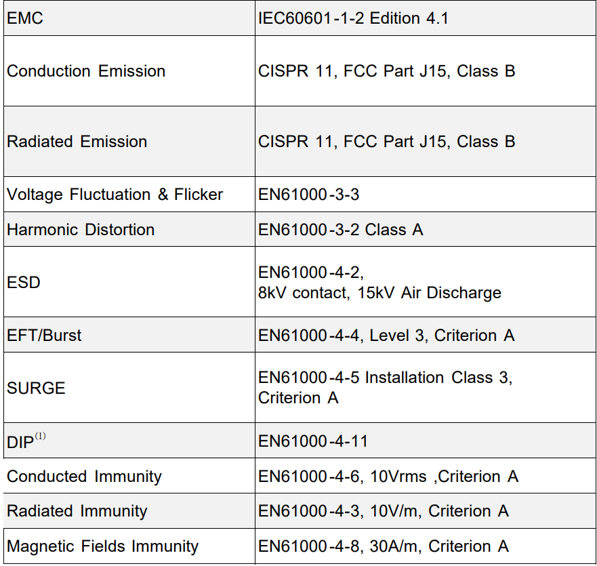Image resolution: width=597 pixels, height=566 pixels.
Task: Click the SURGE row label
Action: [x=36, y=388]
